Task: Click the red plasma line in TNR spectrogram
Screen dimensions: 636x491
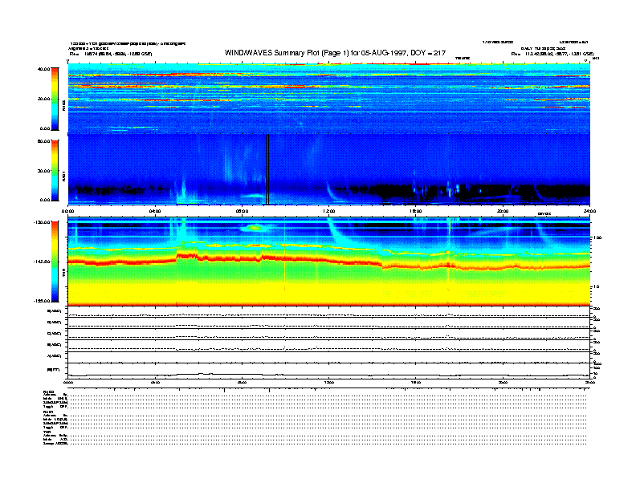Action: [x=328, y=262]
